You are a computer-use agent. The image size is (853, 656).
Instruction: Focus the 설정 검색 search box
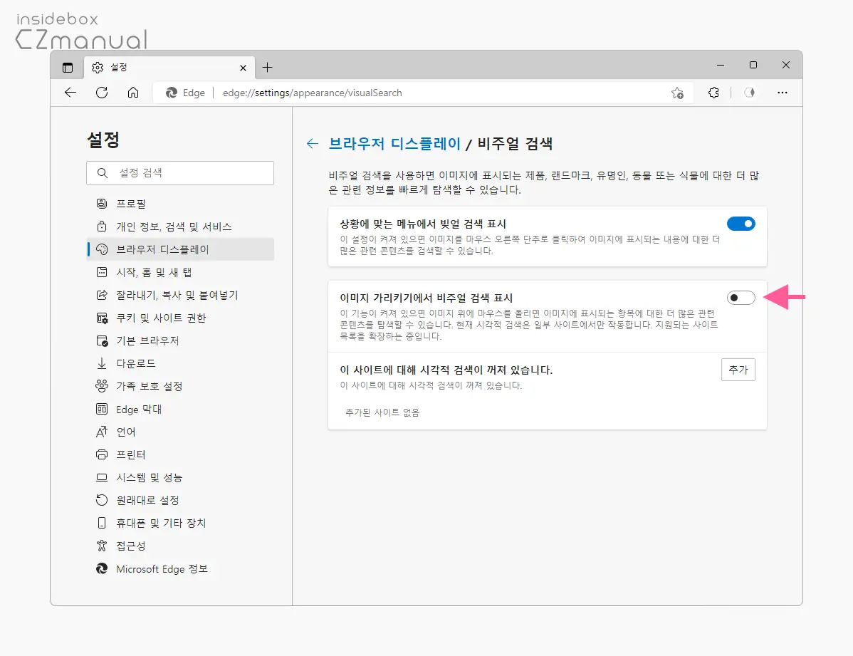tap(180, 172)
